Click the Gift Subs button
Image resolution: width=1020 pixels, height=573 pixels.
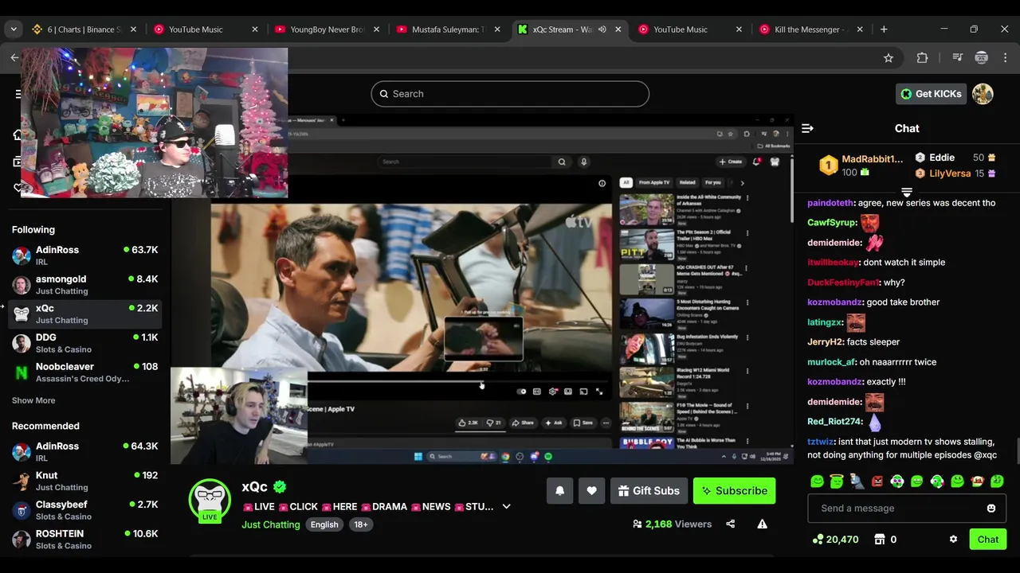pos(649,491)
